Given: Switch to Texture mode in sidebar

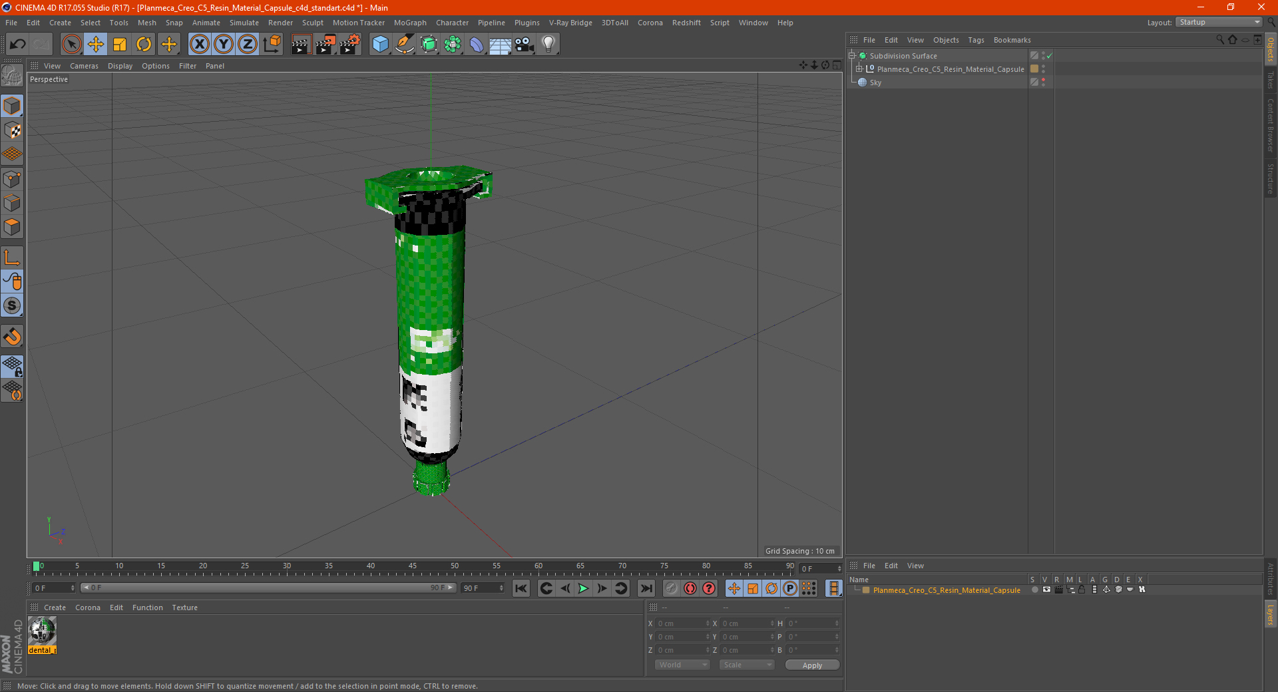Looking at the screenshot, I should click(x=12, y=130).
